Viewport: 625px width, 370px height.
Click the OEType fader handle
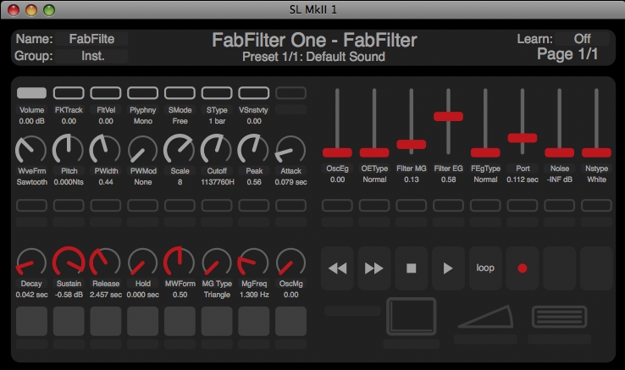(374, 152)
